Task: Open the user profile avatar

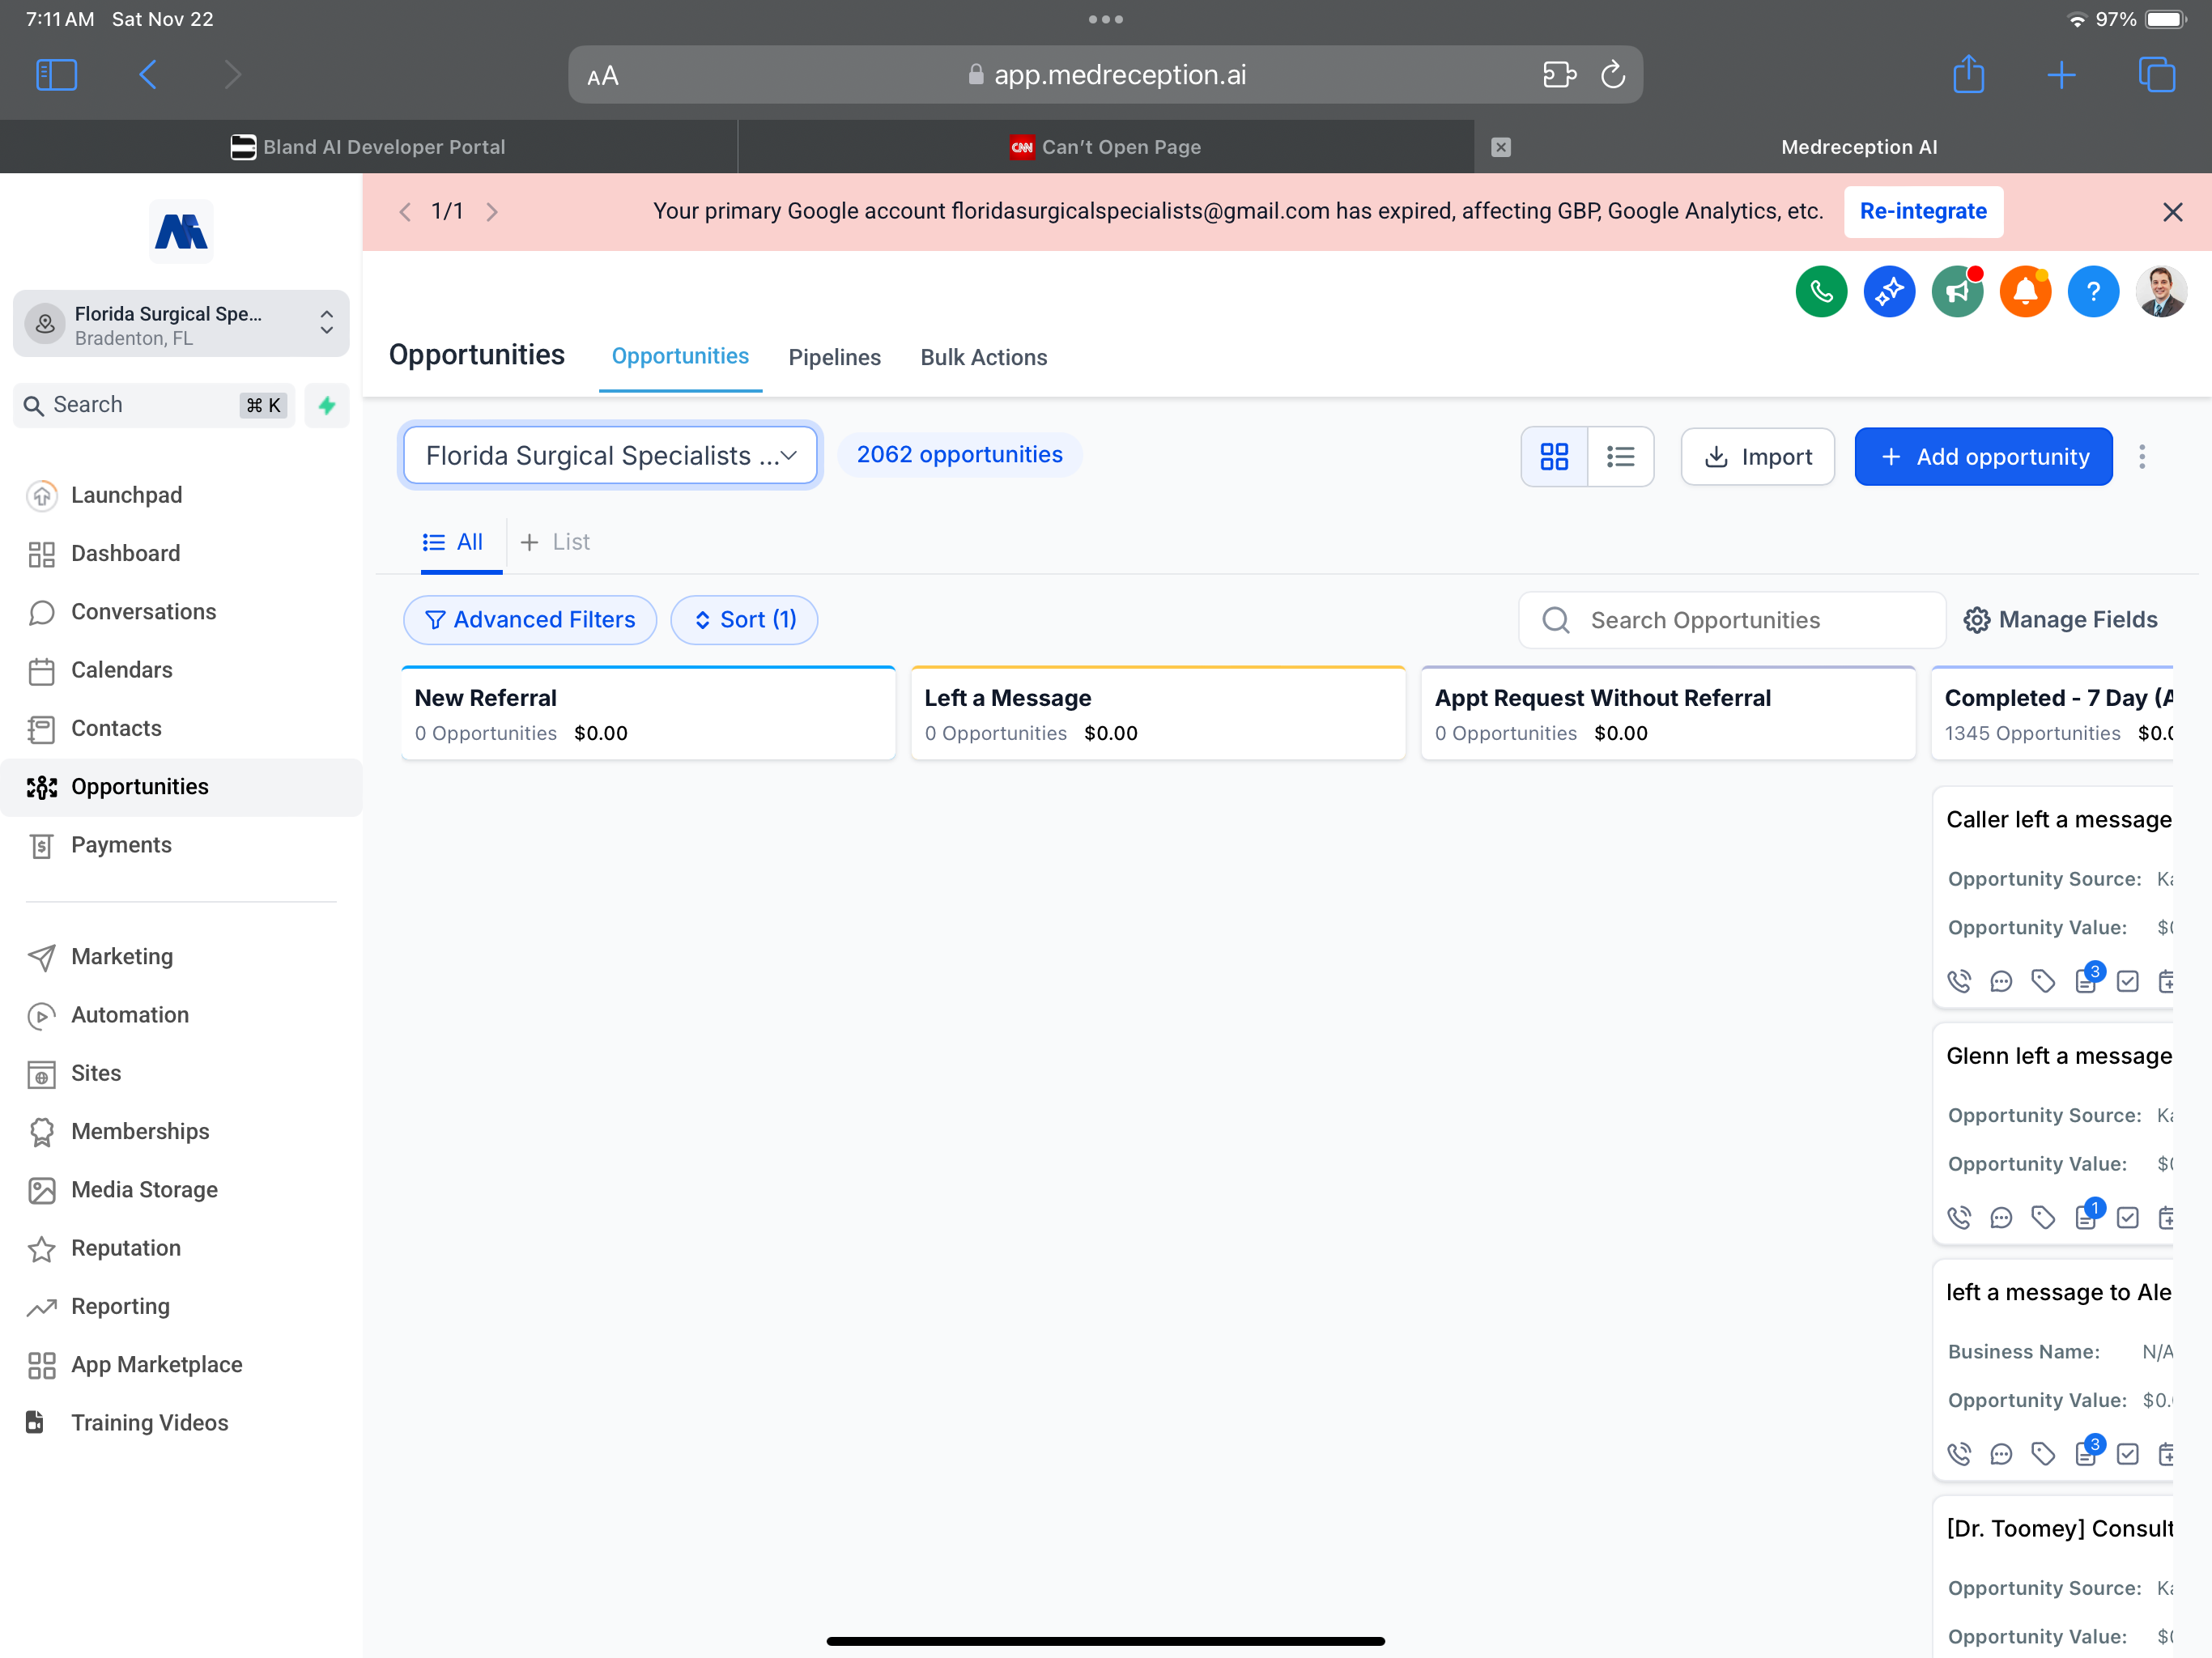Action: coord(2161,291)
